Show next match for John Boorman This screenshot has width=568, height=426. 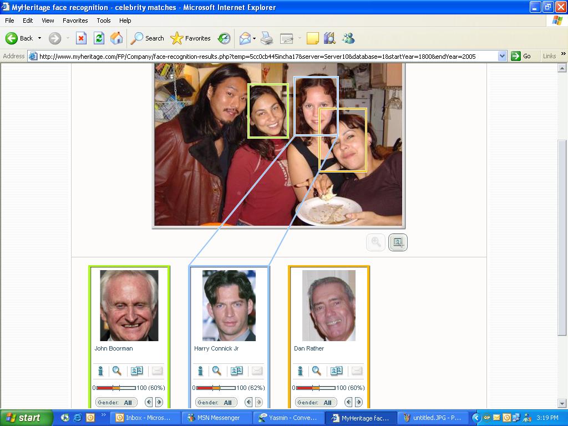point(159,402)
